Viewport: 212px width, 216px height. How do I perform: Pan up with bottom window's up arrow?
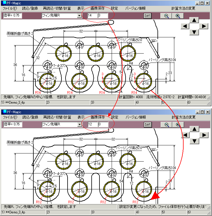(194, 129)
